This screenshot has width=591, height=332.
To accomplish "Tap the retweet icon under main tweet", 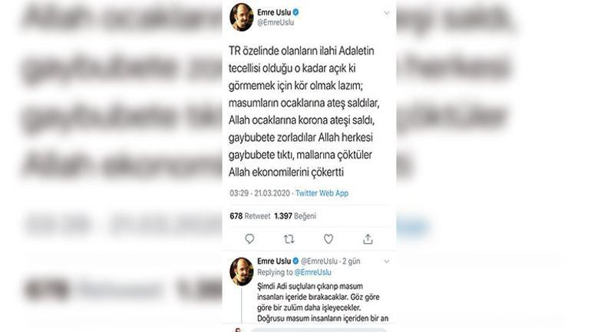I will [x=289, y=239].
